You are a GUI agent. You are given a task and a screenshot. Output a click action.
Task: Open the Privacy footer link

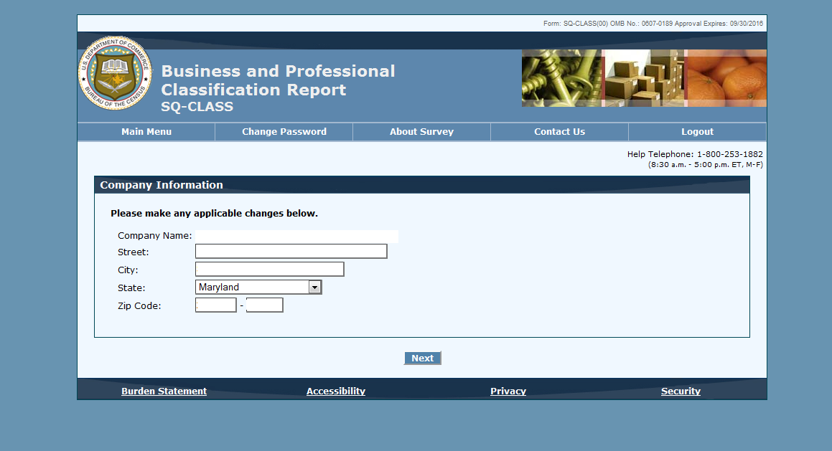coord(508,391)
